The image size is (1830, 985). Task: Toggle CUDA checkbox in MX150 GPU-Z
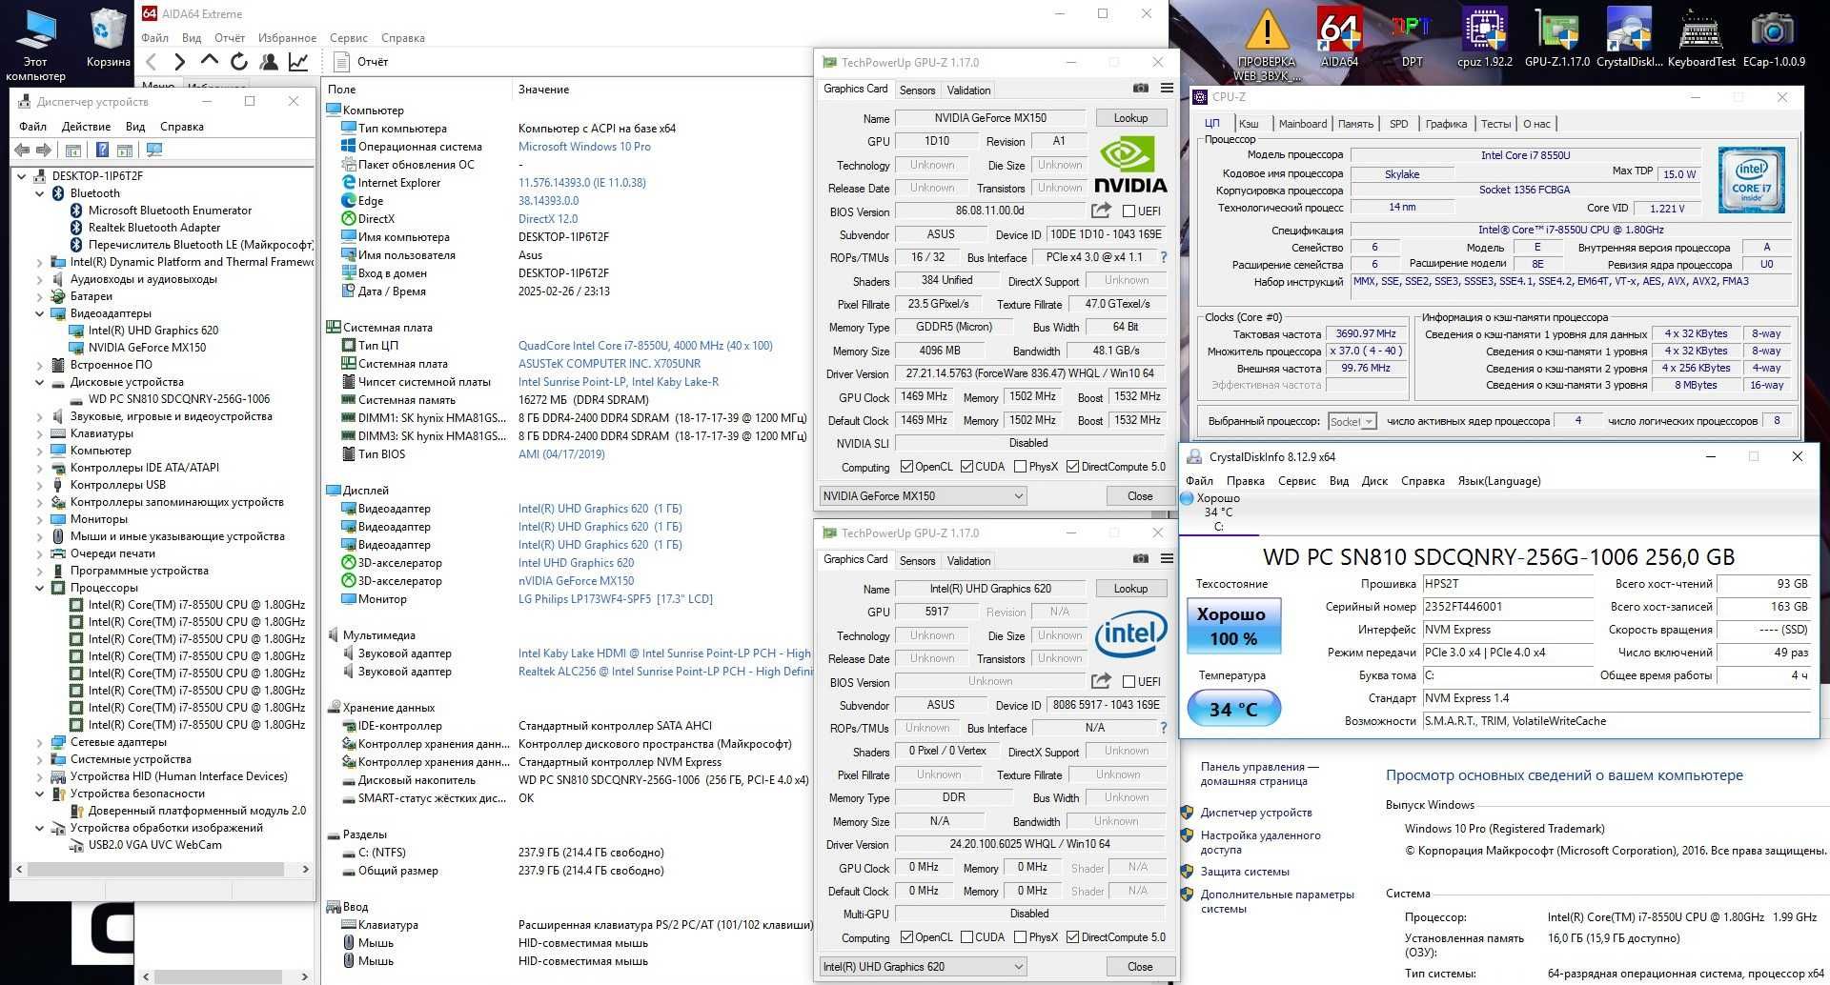[966, 467]
